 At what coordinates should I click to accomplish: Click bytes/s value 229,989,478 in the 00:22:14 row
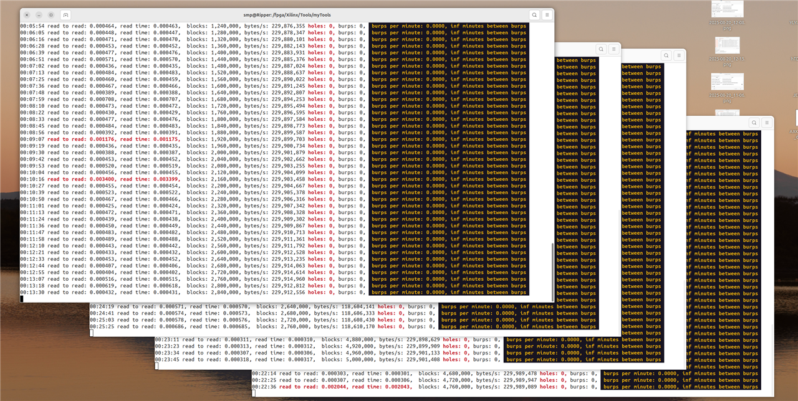[521, 373]
